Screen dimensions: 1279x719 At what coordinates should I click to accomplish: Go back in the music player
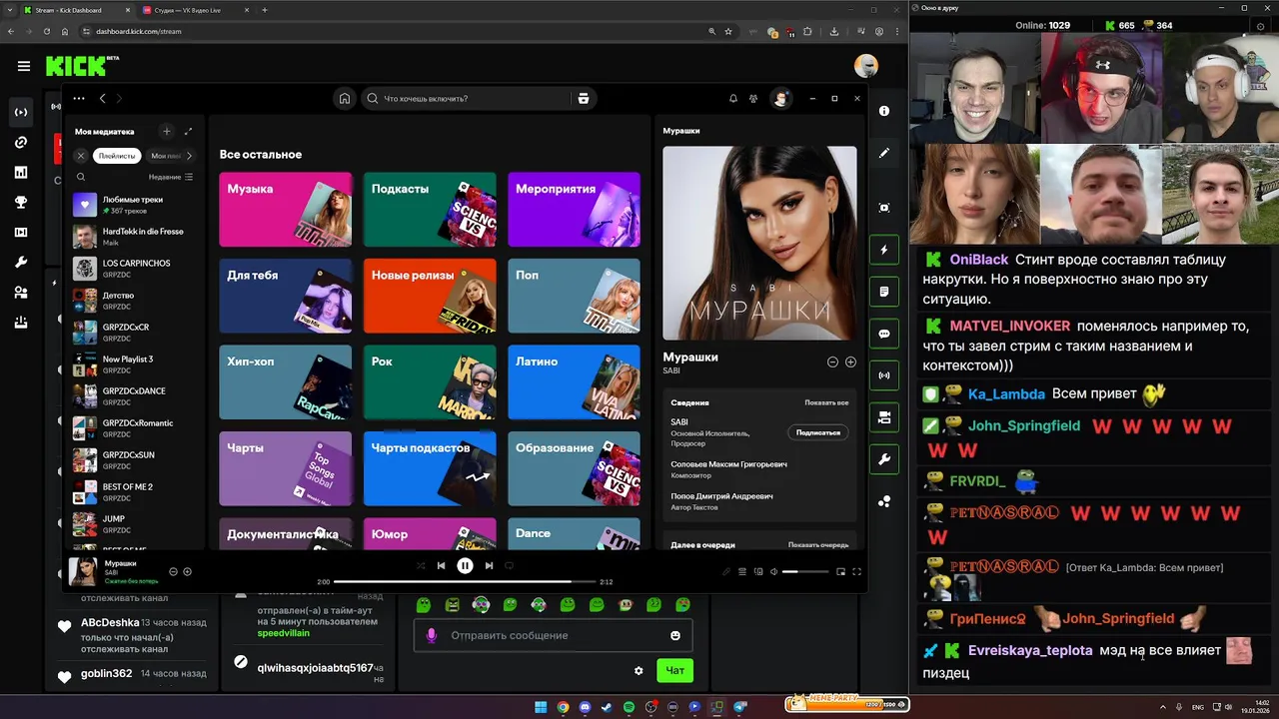(x=102, y=98)
